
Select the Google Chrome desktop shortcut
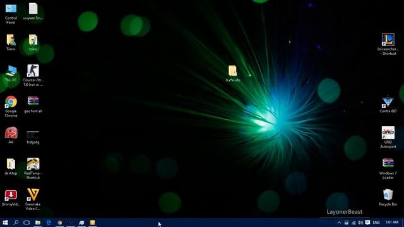[11, 102]
